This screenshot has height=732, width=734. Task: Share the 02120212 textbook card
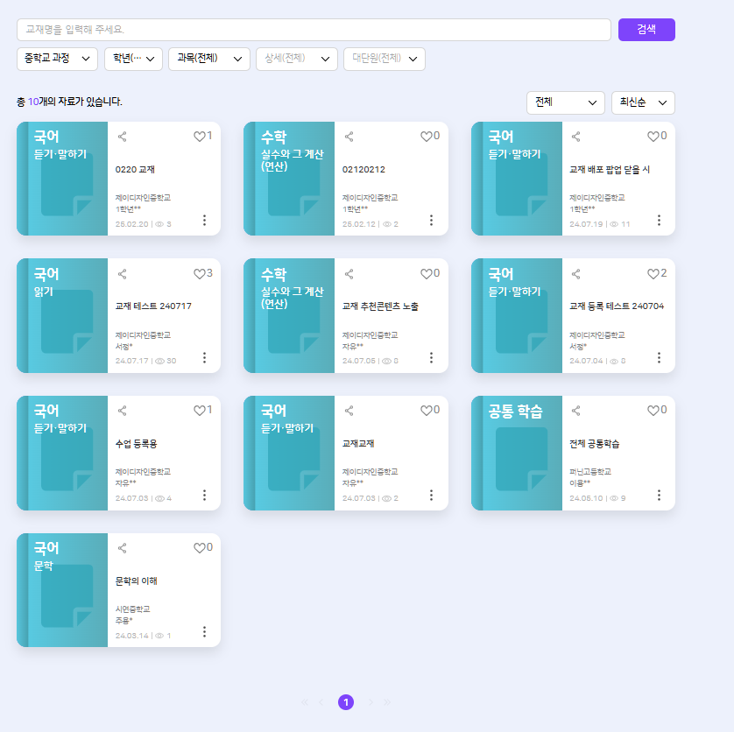click(x=349, y=137)
